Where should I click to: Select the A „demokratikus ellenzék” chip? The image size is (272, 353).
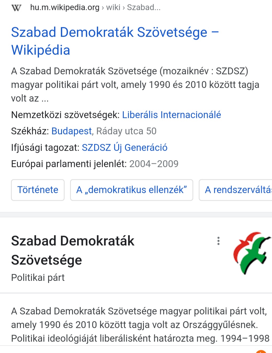[x=132, y=190]
